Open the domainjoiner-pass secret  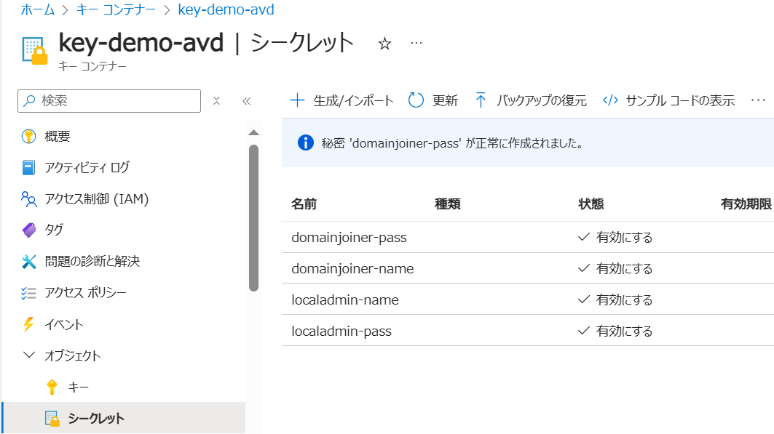[x=349, y=238]
